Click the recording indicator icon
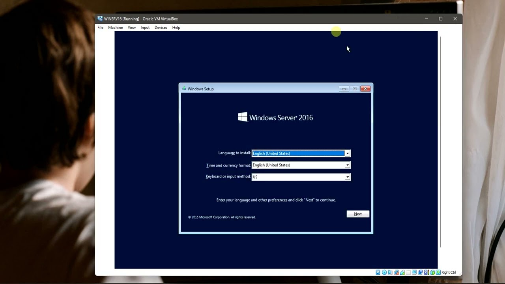Viewport: 505px width, 284px height. click(x=420, y=272)
